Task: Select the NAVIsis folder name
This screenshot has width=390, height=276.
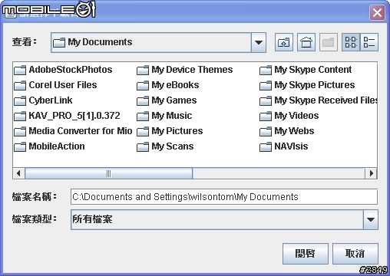Action: click(291, 146)
